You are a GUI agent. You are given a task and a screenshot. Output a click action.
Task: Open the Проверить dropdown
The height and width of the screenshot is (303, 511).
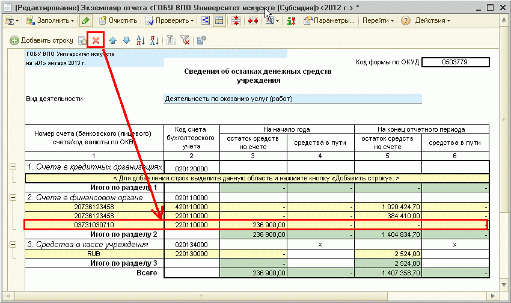[170, 20]
